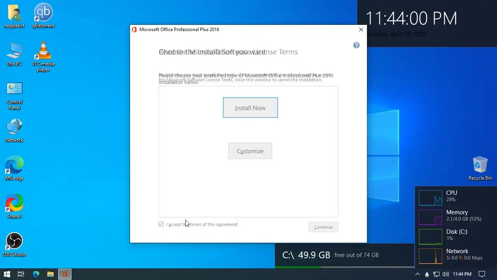This screenshot has width=497, height=280.
Task: Expand the hidden system tray icons
Action: [x=417, y=274]
